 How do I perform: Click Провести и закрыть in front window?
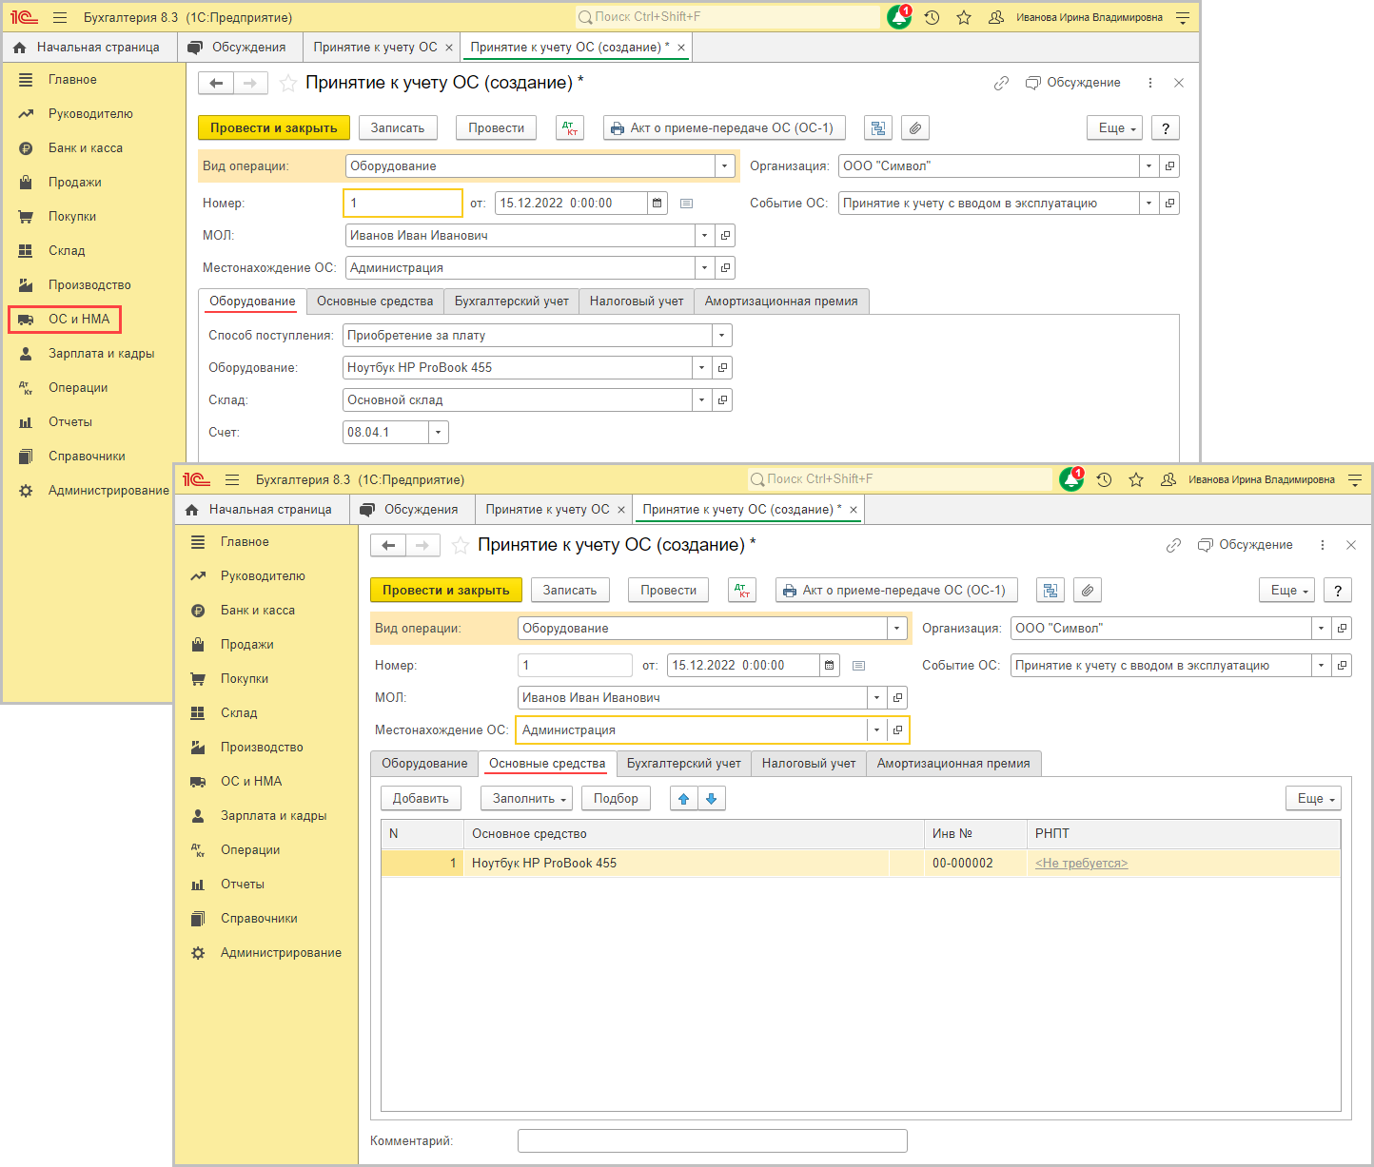pyautogui.click(x=446, y=590)
